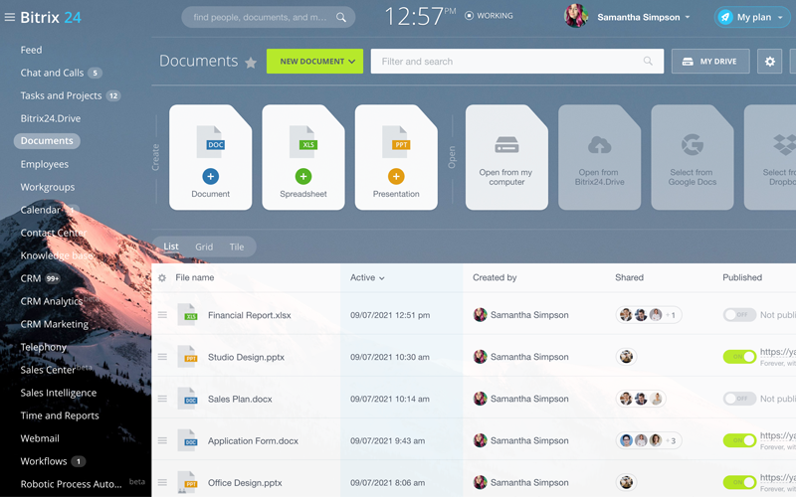The width and height of the screenshot is (796, 497).
Task: Click the File name column header
Action: [194, 278]
